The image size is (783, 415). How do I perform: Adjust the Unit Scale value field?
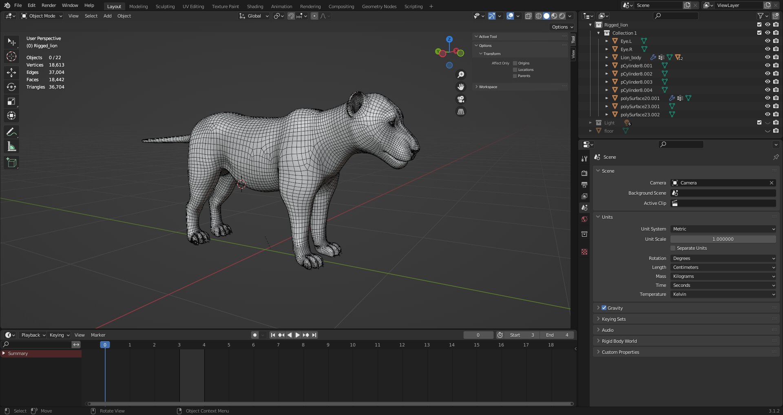coord(723,239)
